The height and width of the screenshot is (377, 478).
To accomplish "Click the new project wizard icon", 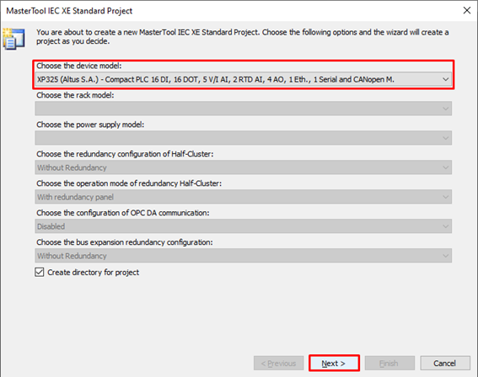I will [x=13, y=39].
